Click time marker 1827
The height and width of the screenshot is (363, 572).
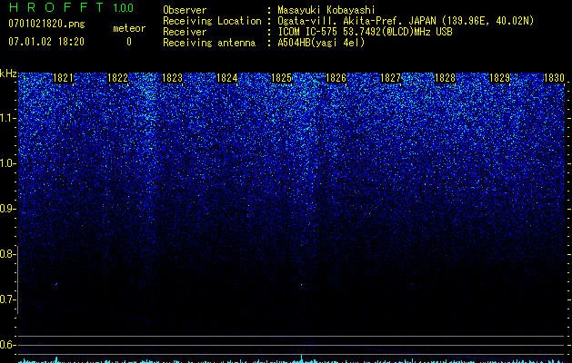(390, 78)
